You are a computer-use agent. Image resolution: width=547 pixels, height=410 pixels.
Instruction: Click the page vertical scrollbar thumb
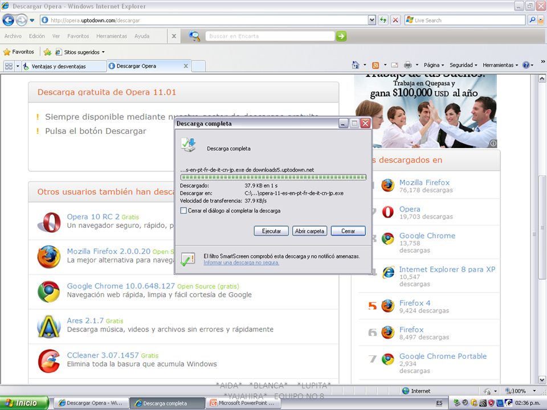coord(541,227)
